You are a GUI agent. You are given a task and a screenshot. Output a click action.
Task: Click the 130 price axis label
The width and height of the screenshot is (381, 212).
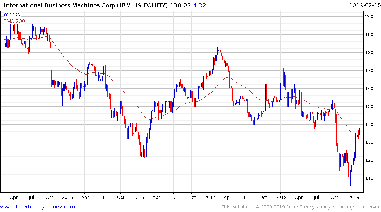[369, 142]
